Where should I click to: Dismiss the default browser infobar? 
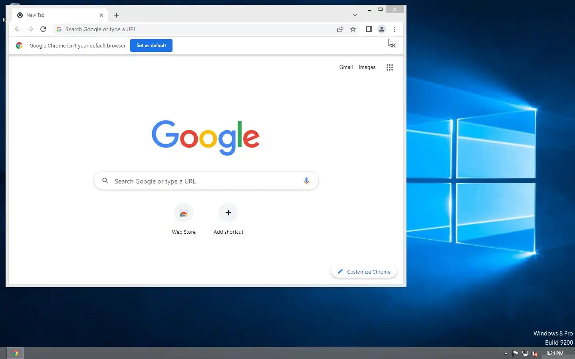point(393,45)
